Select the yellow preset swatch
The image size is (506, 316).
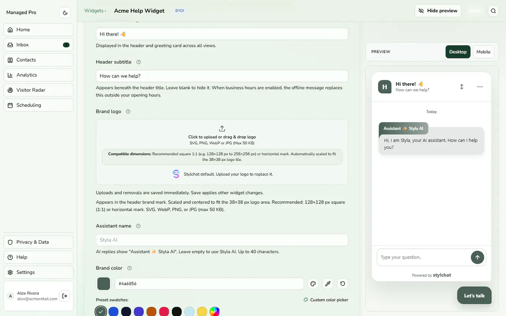coord(202,312)
